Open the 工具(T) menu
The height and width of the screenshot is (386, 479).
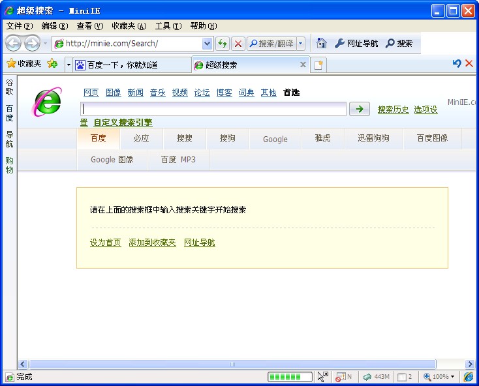coord(168,26)
